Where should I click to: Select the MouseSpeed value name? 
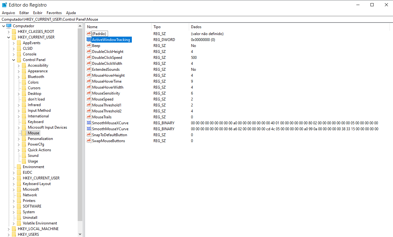click(103, 99)
